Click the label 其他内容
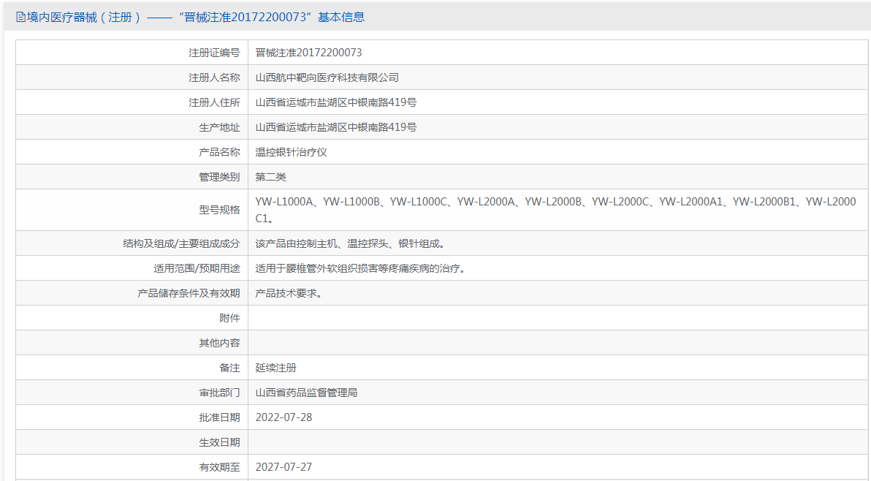 tap(219, 344)
